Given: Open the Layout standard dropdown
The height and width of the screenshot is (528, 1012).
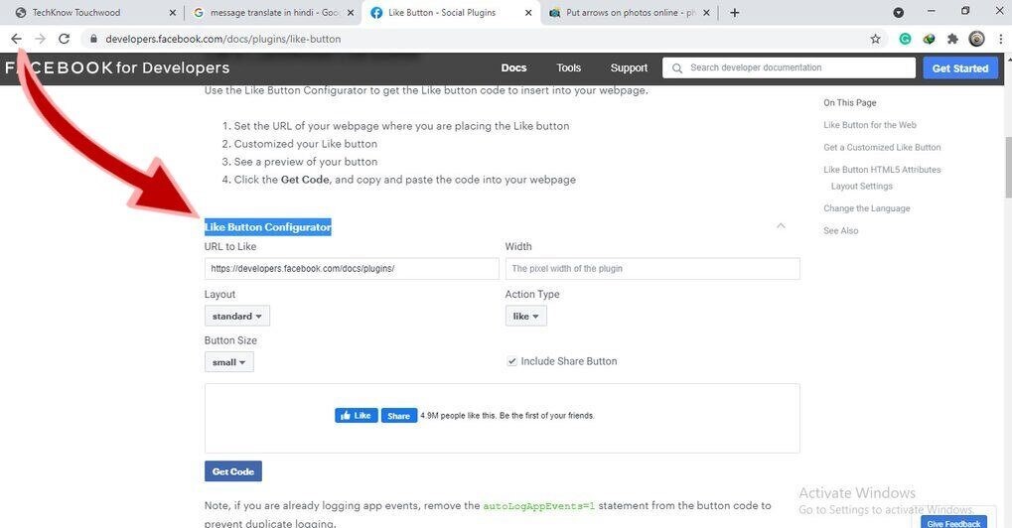Looking at the screenshot, I should click(237, 316).
